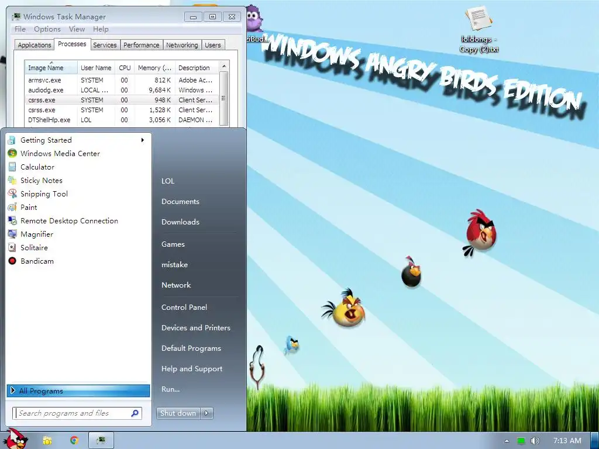
Task: Open the Options menu
Action: [47, 29]
